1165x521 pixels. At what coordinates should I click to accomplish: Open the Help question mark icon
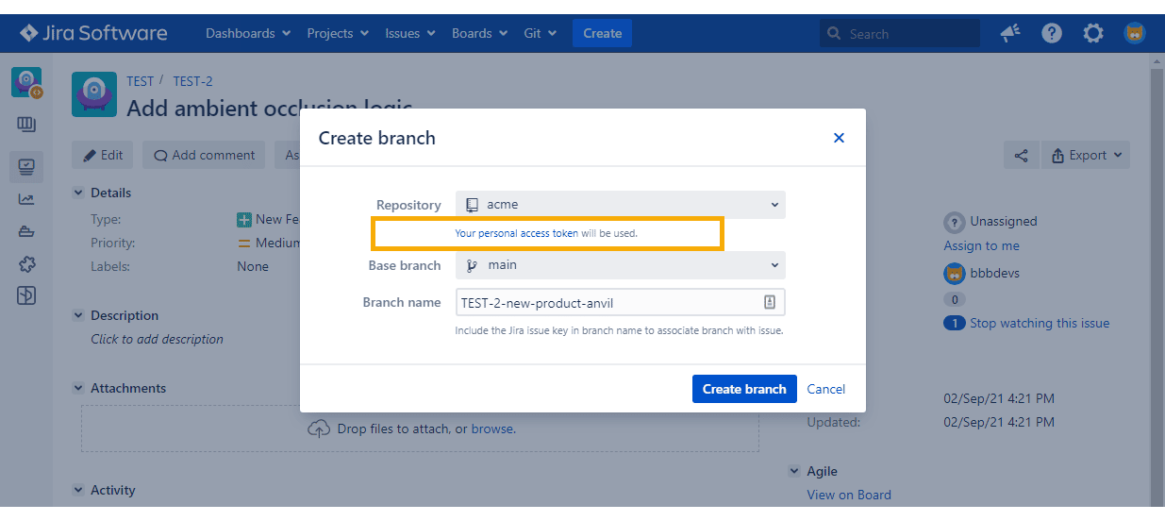tap(1052, 33)
